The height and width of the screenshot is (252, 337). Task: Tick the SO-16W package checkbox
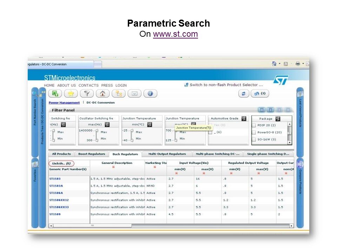tap(254, 140)
